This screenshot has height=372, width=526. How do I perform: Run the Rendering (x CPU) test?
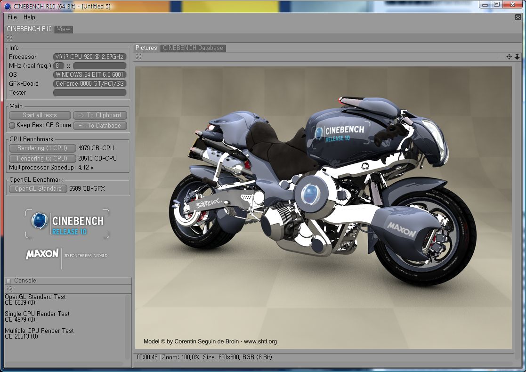42,158
